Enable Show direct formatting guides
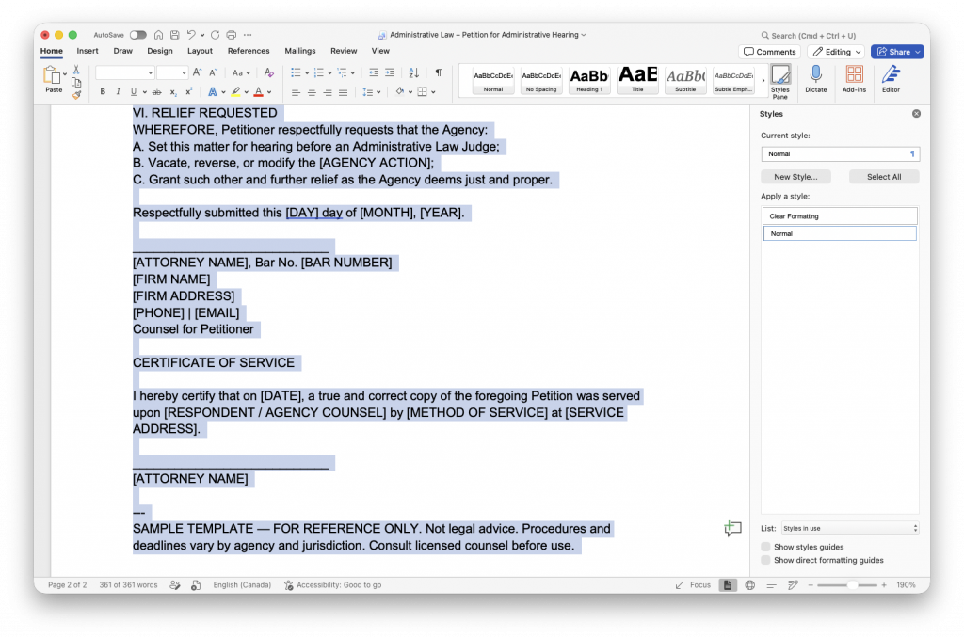Screen dimensions: 964x638 pos(765,560)
